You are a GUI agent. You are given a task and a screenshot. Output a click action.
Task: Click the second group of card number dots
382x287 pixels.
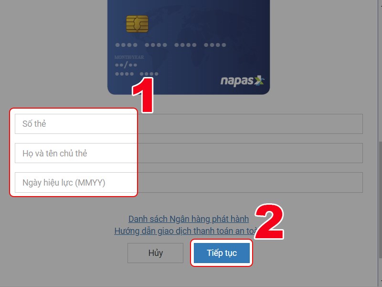coord(156,45)
